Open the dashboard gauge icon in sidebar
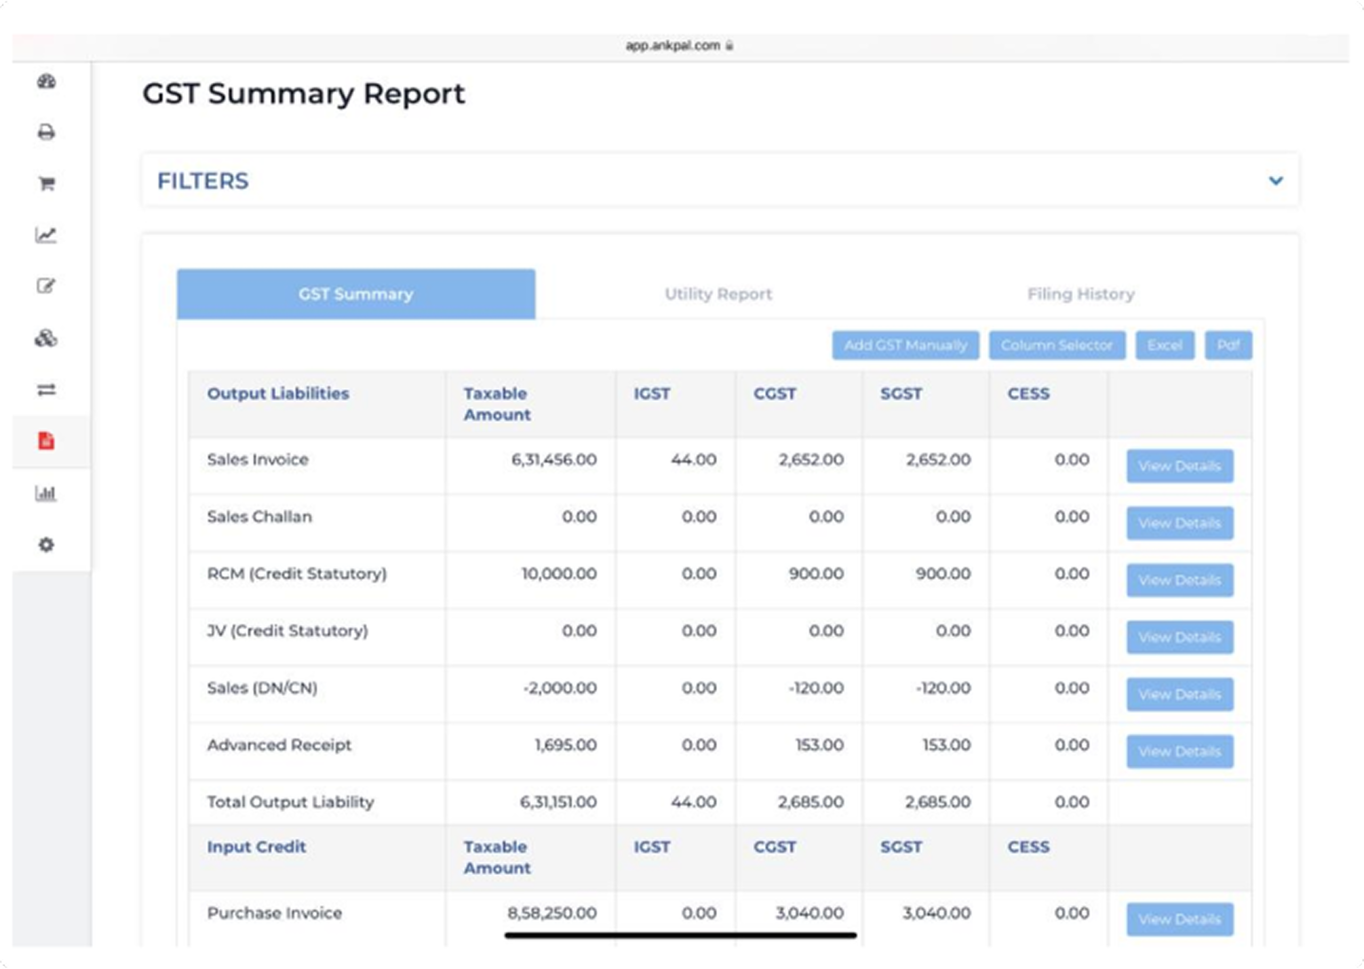The image size is (1364, 969). 46,82
